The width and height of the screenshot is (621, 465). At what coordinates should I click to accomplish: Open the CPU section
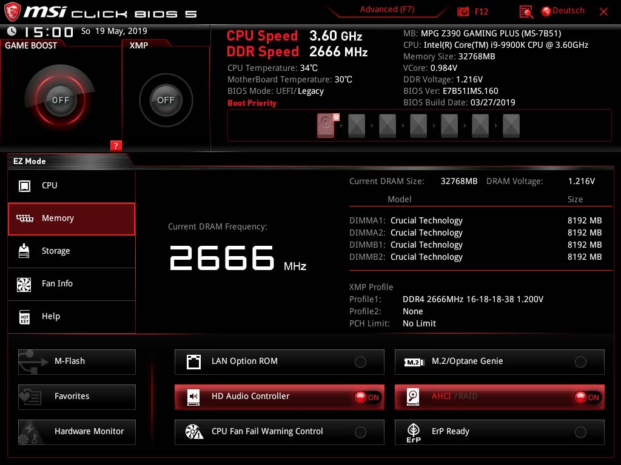[x=72, y=186]
